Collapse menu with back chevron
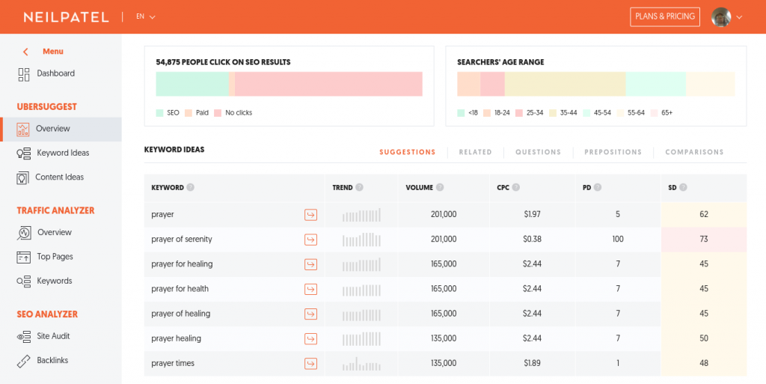 [25, 52]
